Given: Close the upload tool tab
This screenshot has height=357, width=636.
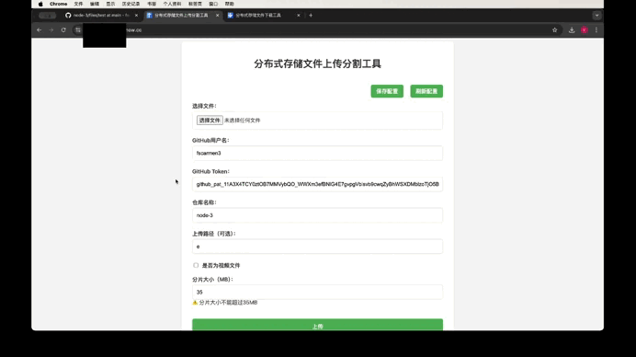Looking at the screenshot, I should pos(218,16).
